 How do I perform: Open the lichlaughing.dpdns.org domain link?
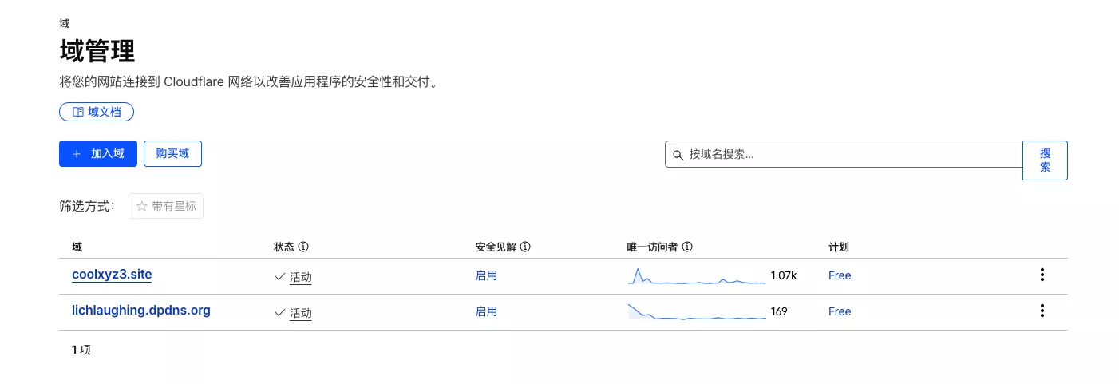coord(141,311)
